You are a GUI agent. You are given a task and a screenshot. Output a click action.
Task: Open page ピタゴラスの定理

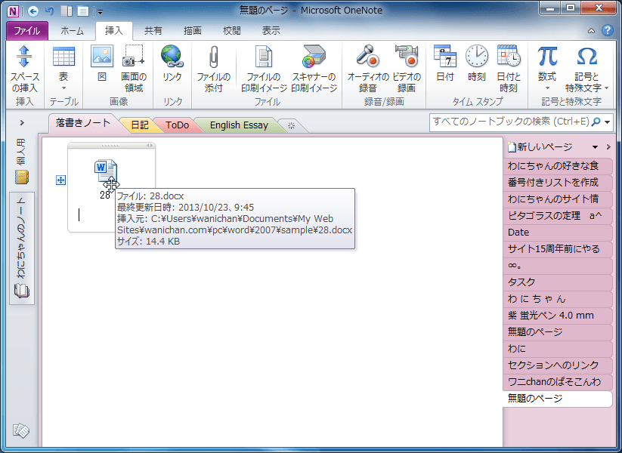coord(558,216)
